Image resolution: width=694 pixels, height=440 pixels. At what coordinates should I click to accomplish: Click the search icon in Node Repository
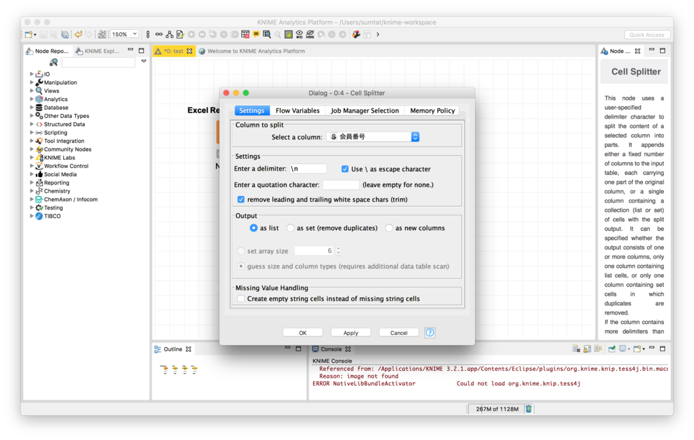54,62
